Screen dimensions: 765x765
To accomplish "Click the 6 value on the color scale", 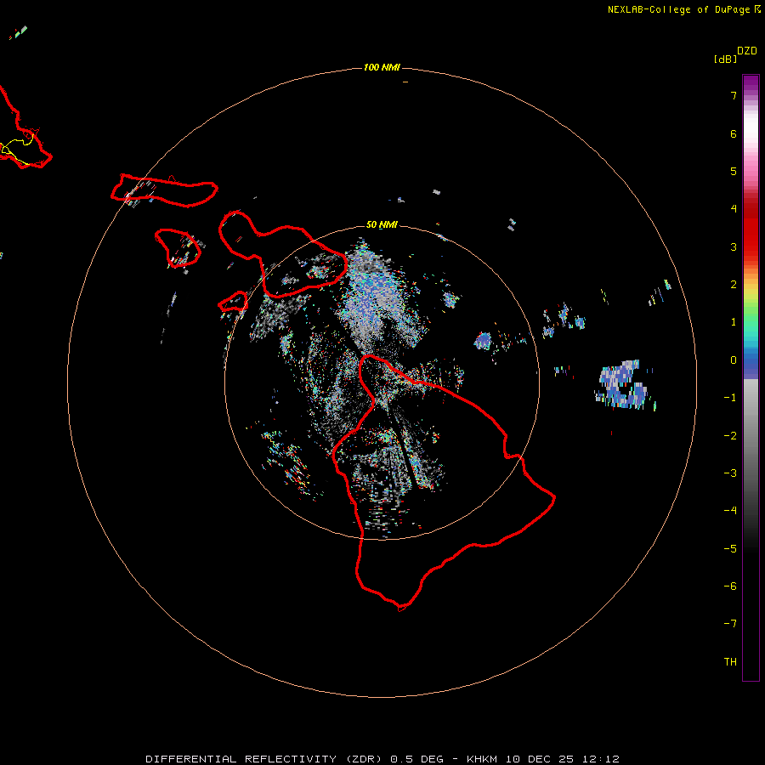I will [x=734, y=133].
